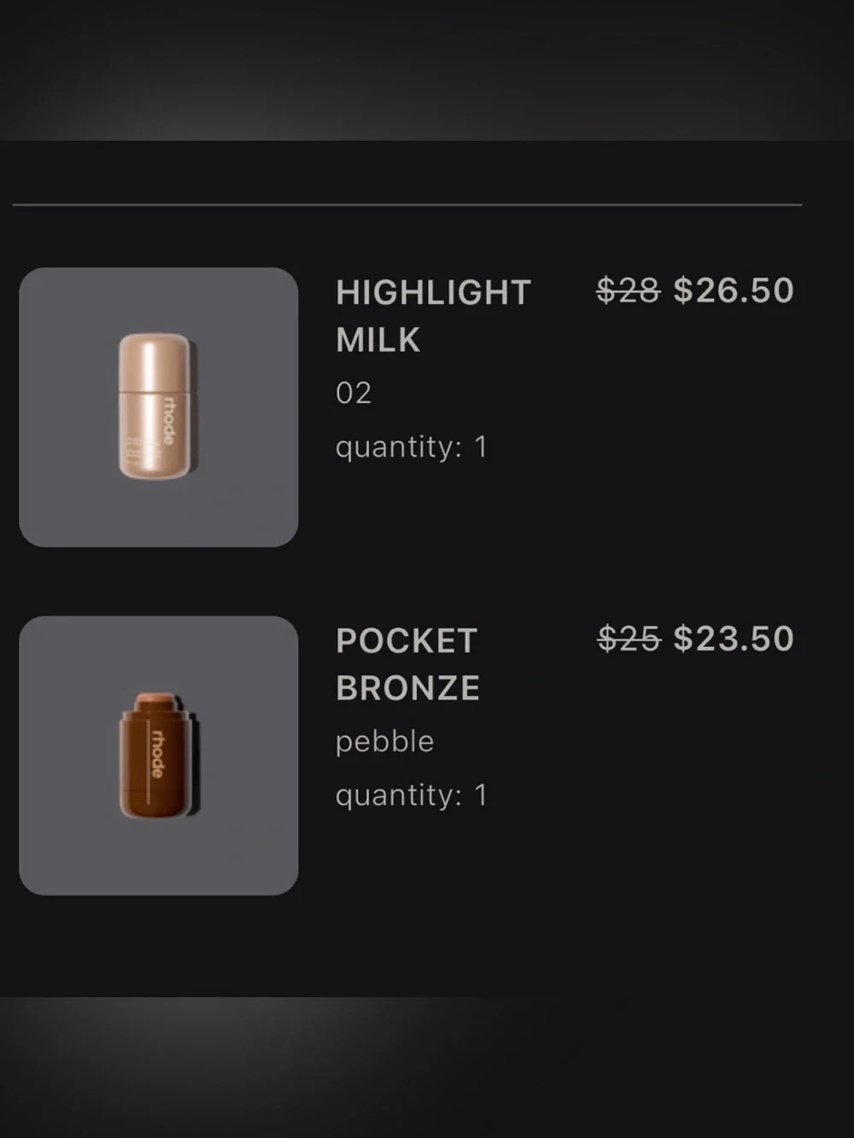Select the Highlight Milk bottle image

(155, 406)
